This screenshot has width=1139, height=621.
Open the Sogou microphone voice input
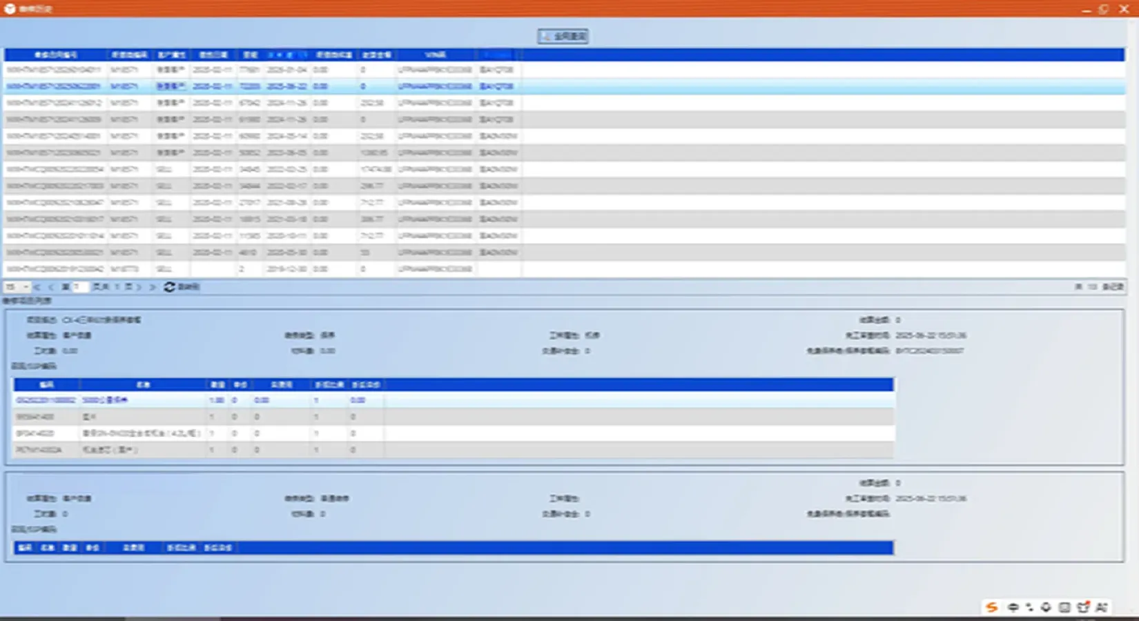[x=1046, y=607]
